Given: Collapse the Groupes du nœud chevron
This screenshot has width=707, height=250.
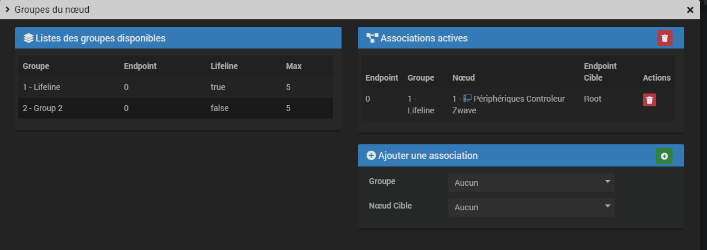Looking at the screenshot, I should pyautogui.click(x=7, y=10).
